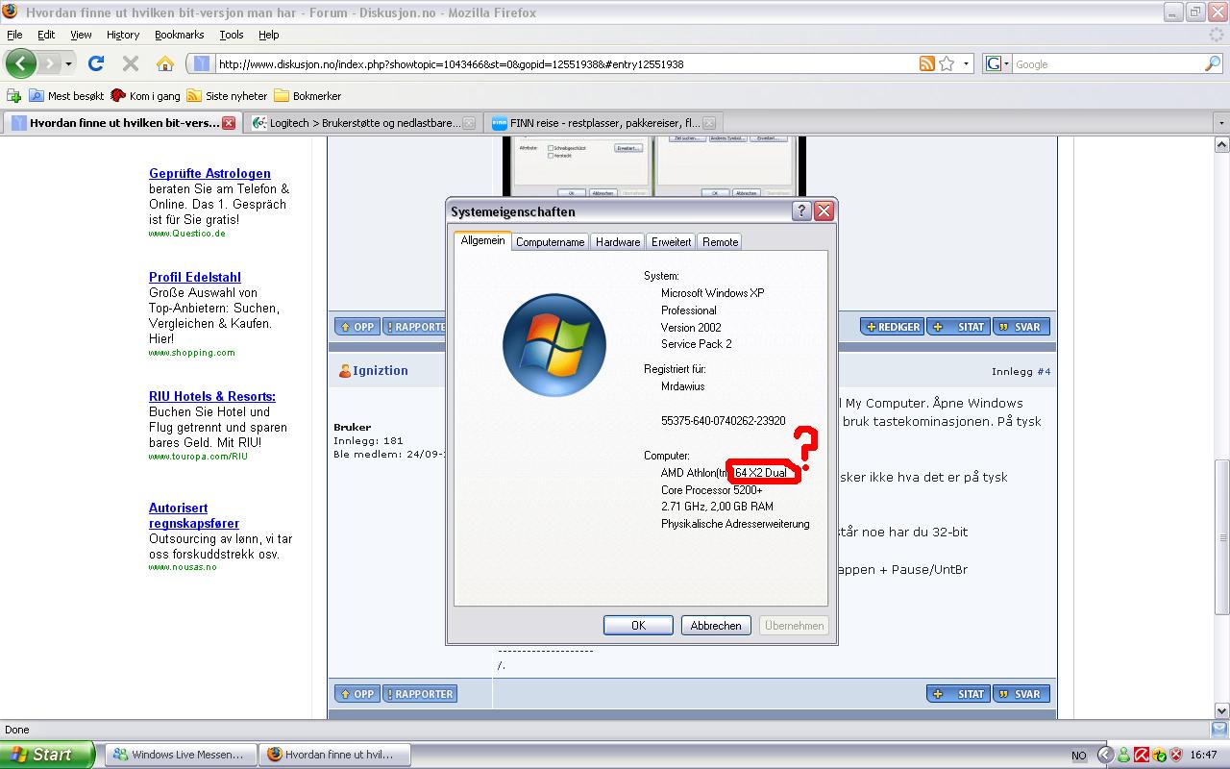Click the red Avira antivirus tray icon

[x=1142, y=756]
